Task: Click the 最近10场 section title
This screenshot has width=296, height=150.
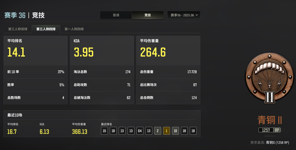Action: coord(15,115)
